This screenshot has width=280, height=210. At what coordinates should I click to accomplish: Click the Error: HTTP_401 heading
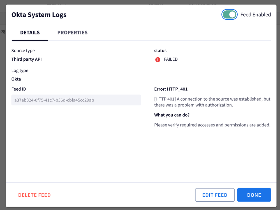click(x=171, y=89)
